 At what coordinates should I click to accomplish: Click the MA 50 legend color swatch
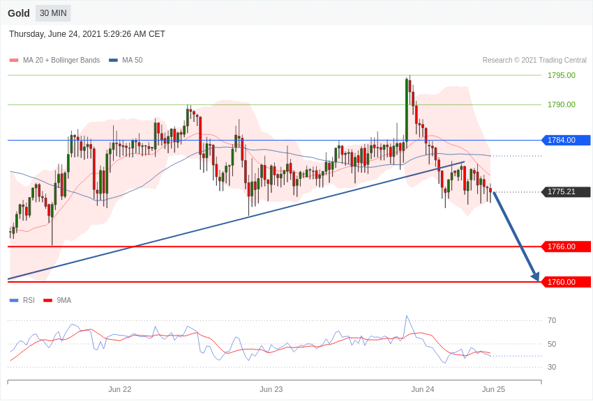[x=113, y=60]
